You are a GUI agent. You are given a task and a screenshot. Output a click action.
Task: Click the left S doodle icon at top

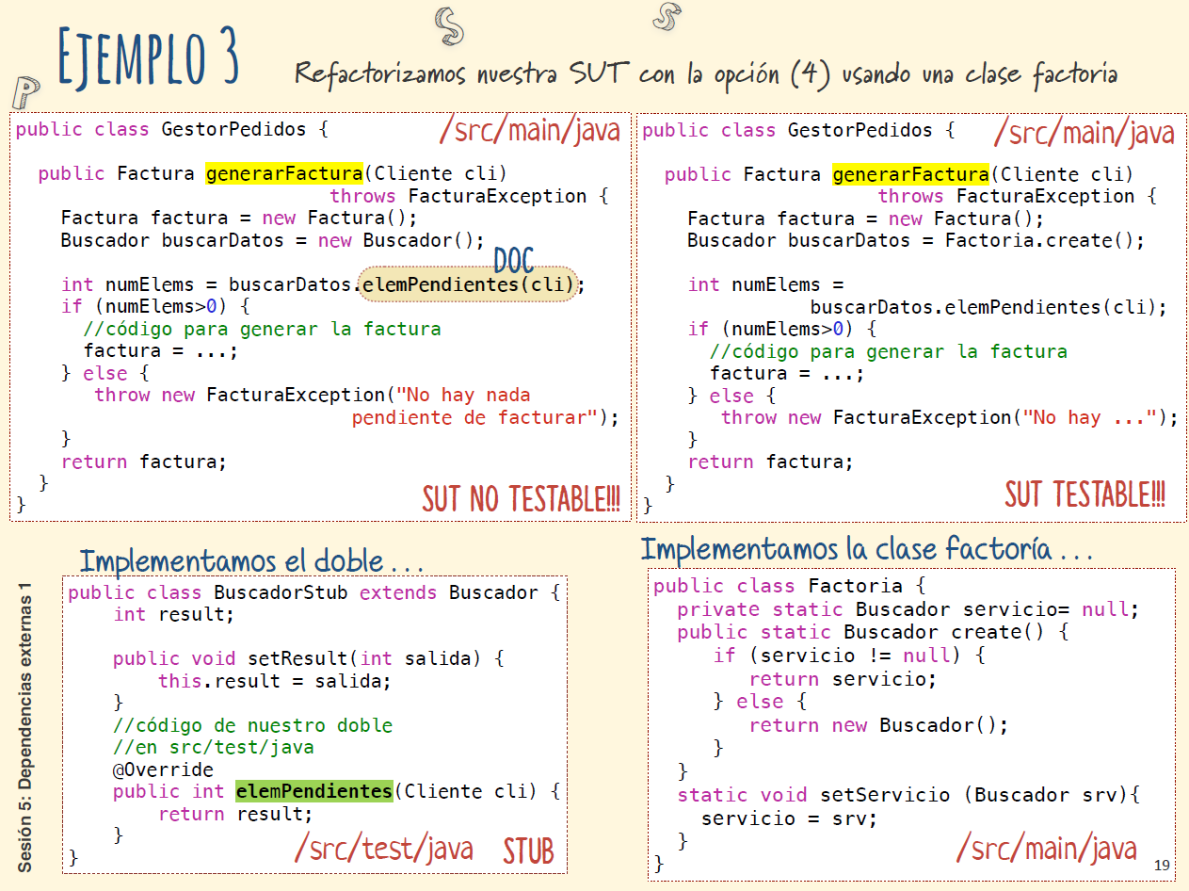click(448, 26)
